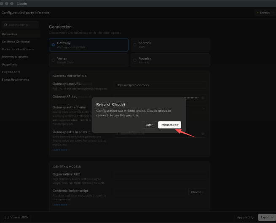The width and height of the screenshot is (276, 223).
Task: Open the Connection settings section
Action: coord(20,34)
